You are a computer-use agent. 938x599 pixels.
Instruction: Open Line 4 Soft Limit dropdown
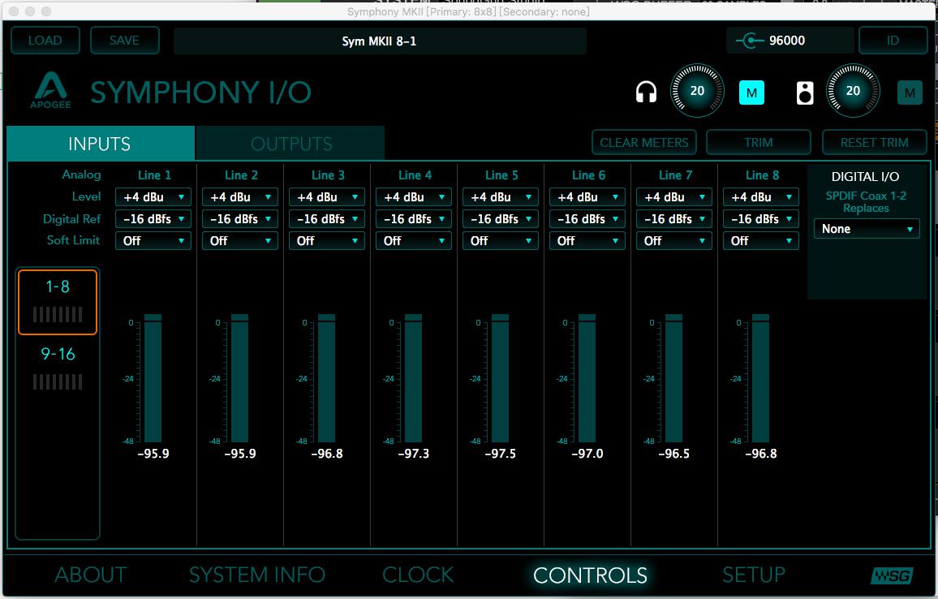(414, 241)
